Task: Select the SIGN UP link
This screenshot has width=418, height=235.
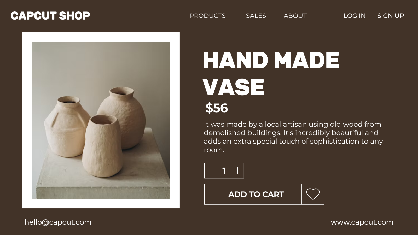Action: point(390,16)
